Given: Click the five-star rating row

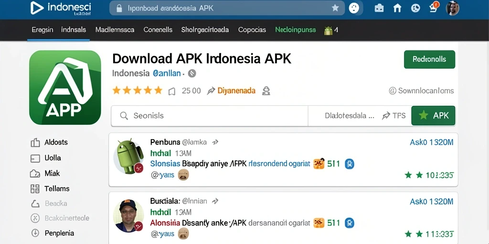Looking at the screenshot, I should coord(137,91).
